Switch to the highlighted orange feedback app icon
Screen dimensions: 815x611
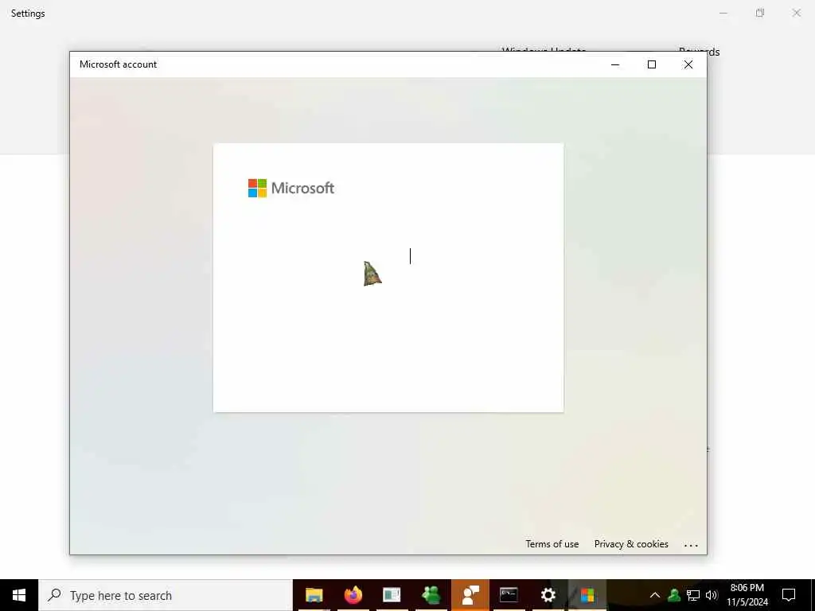click(470, 595)
